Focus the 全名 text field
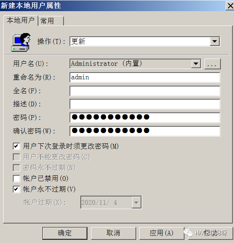Screen dimensions: 234x243 145,91
